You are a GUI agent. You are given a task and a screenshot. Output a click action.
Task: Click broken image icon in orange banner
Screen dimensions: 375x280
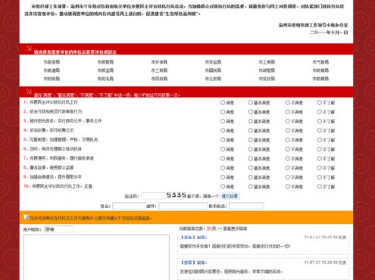[x=26, y=217]
